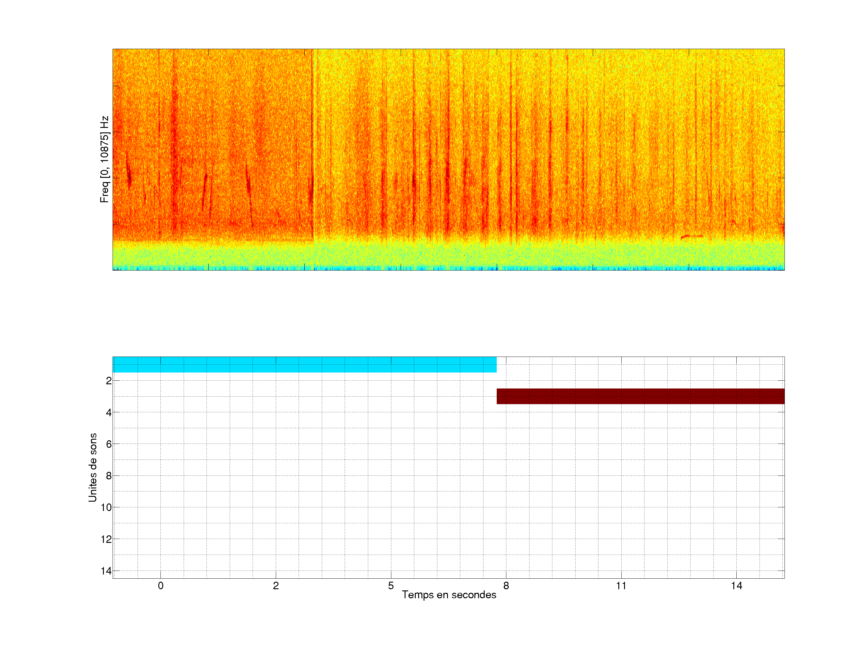The image size is (867, 650).
Task: Click y-axis tick label 4
Action: (x=109, y=413)
